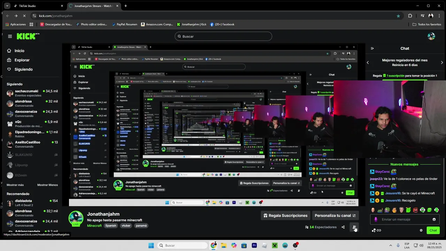Open Photo editor online bookmark

[x=91, y=24]
